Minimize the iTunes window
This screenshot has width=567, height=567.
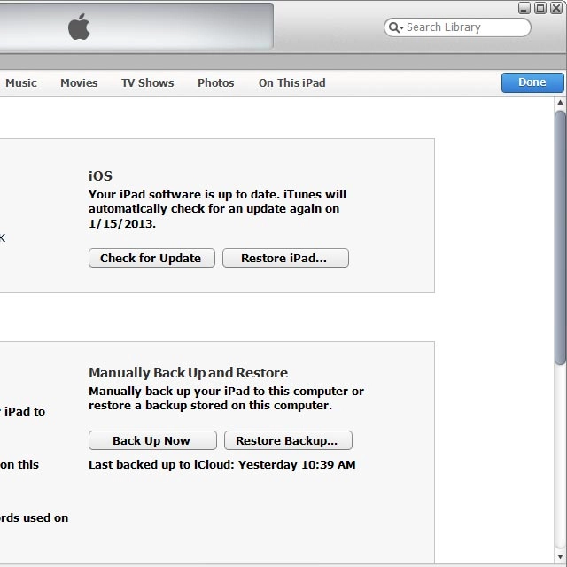click(524, 8)
